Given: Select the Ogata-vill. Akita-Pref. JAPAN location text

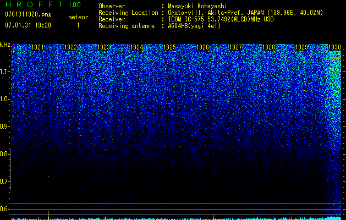Looking at the screenshot, I should click(x=245, y=13).
